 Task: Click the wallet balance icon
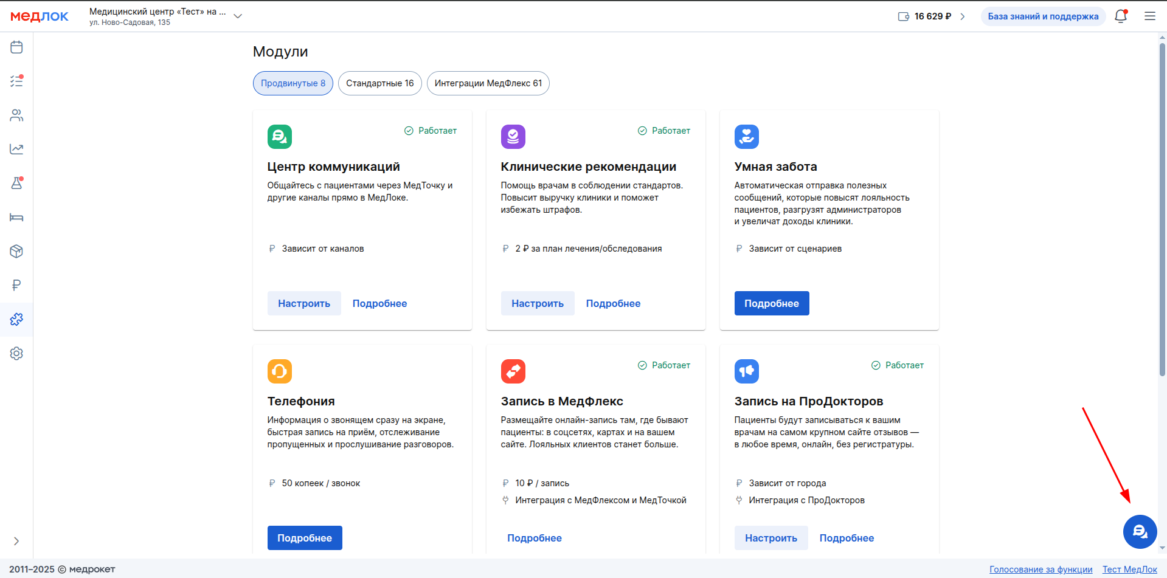pos(904,16)
